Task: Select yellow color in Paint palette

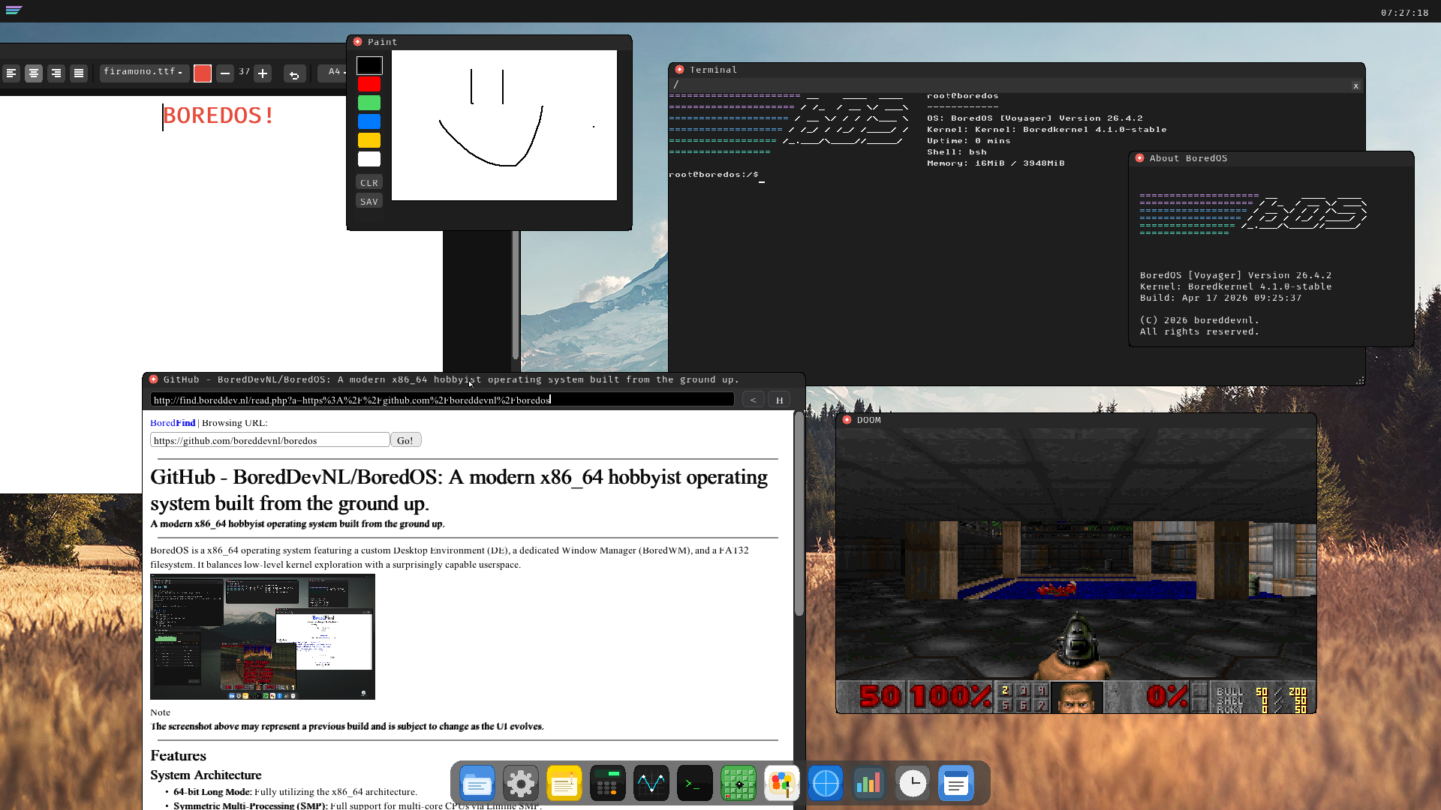Action: (x=369, y=140)
